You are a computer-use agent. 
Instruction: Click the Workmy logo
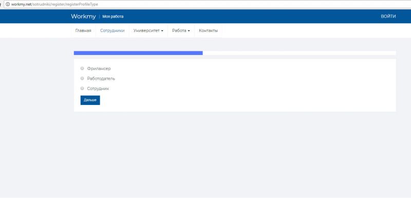click(x=83, y=16)
